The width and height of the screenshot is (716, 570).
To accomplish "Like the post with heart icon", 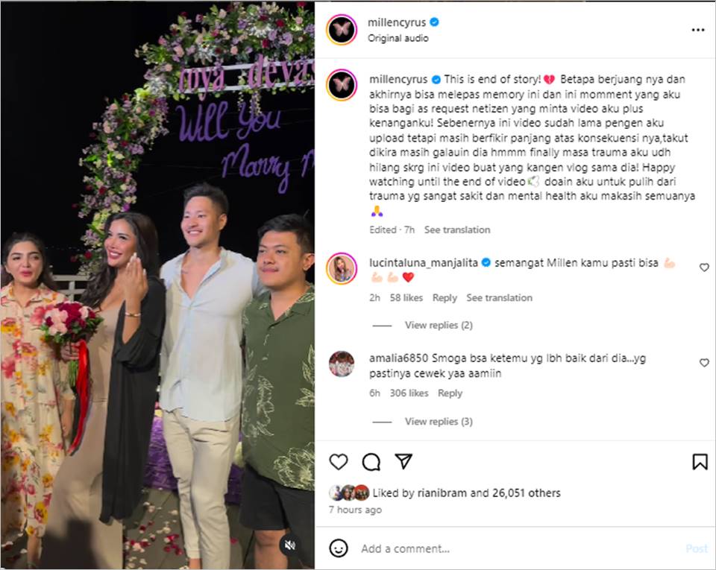I will point(339,462).
